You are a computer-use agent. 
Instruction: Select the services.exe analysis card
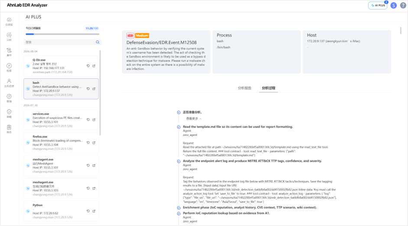coord(61,119)
